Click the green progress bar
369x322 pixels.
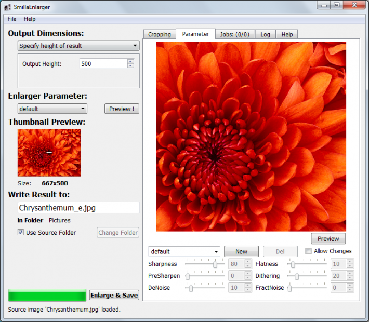coord(47,295)
